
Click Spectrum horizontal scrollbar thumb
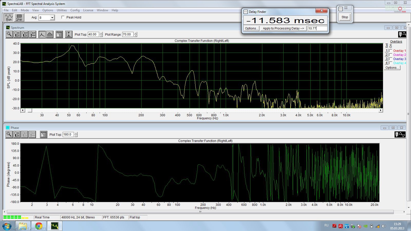(x=30, y=110)
